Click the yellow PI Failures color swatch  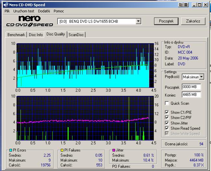click(x=62, y=150)
